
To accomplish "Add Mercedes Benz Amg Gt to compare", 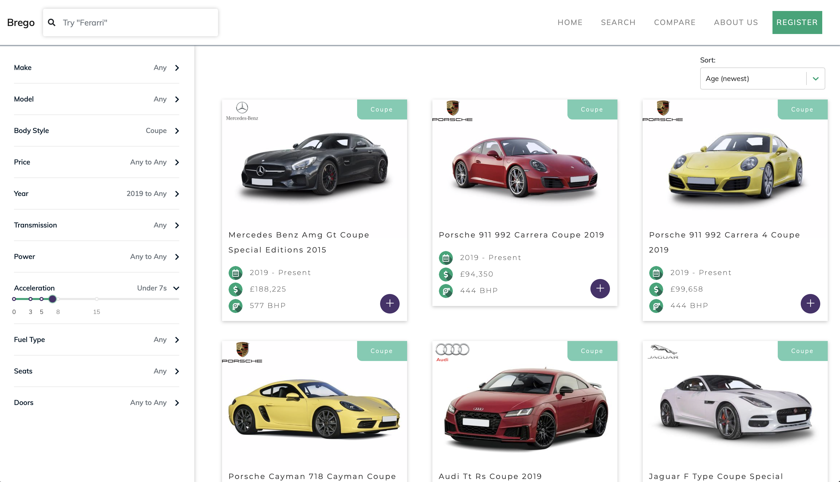I will pyautogui.click(x=390, y=303).
